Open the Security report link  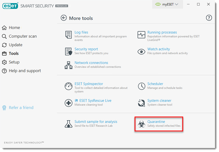86,49
